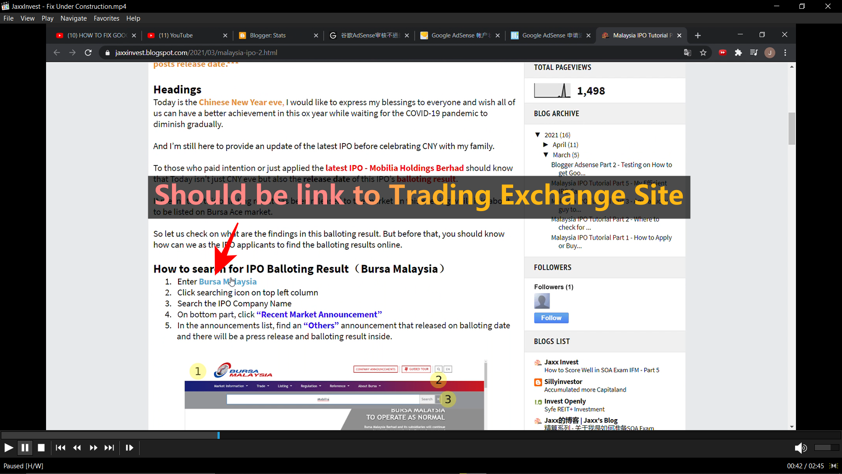Click the Bursa Malaysia hyperlink
Screen dimensions: 842x474
[228, 281]
